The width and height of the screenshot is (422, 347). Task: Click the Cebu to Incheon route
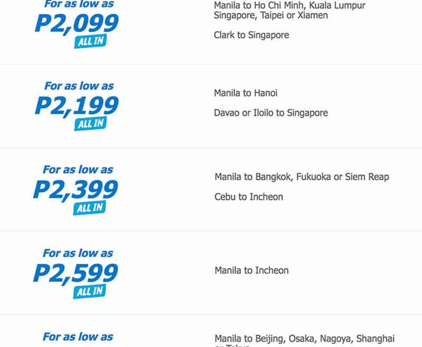(248, 197)
